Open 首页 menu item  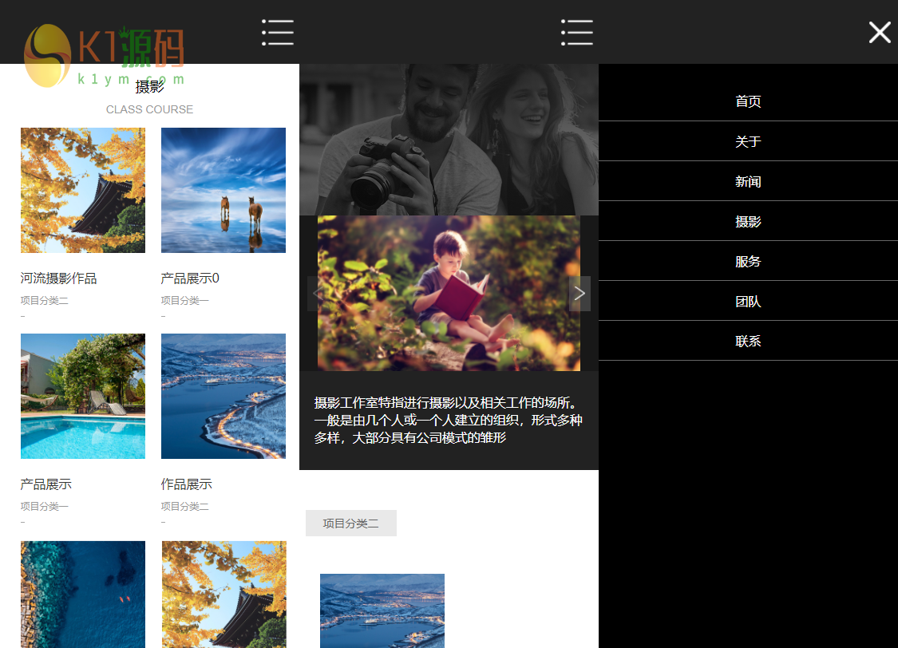coord(748,101)
